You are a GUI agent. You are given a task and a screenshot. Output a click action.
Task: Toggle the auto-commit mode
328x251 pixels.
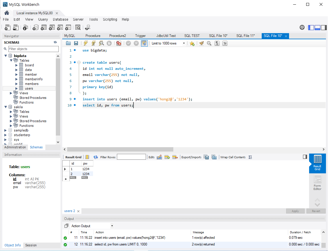144,43
